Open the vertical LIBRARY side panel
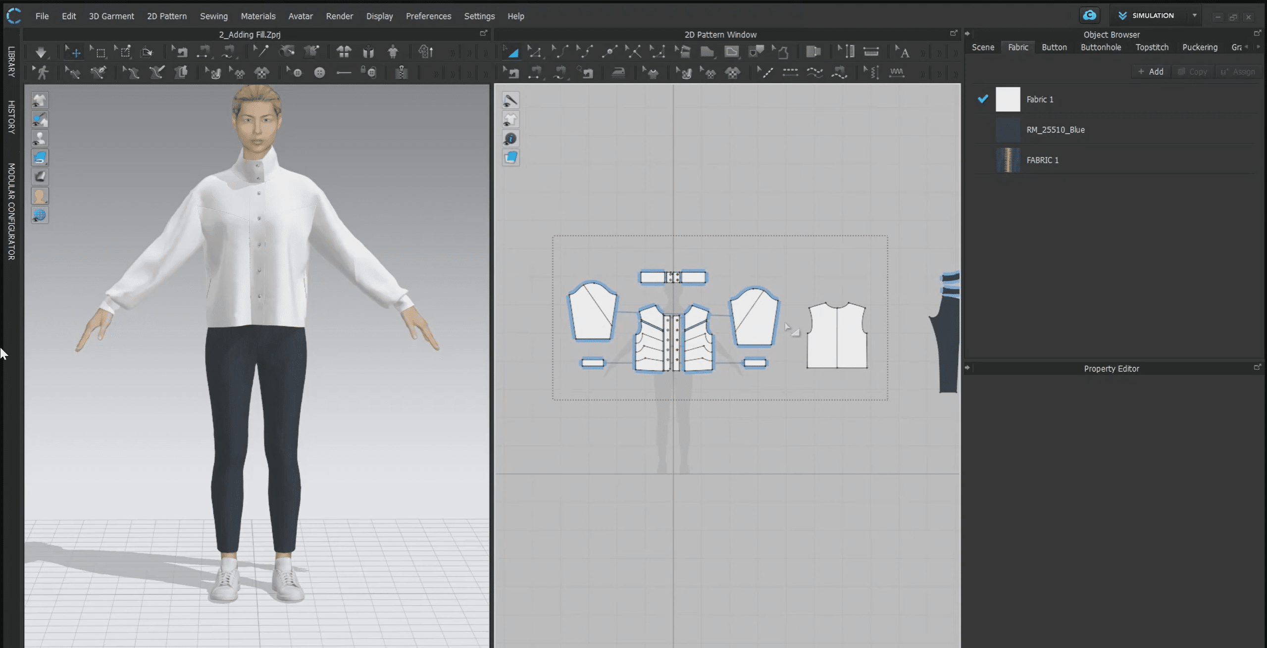 click(x=11, y=62)
